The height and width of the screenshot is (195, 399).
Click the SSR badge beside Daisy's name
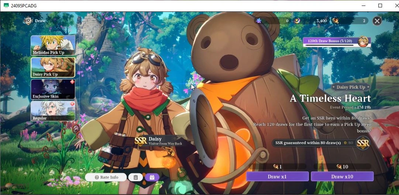click(x=141, y=141)
